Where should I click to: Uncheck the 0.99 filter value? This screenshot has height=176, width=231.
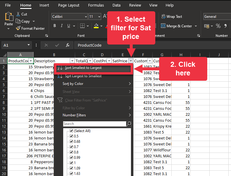72,157
